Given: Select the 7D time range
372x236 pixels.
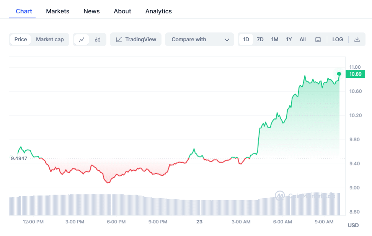Looking at the screenshot, I should [260, 39].
